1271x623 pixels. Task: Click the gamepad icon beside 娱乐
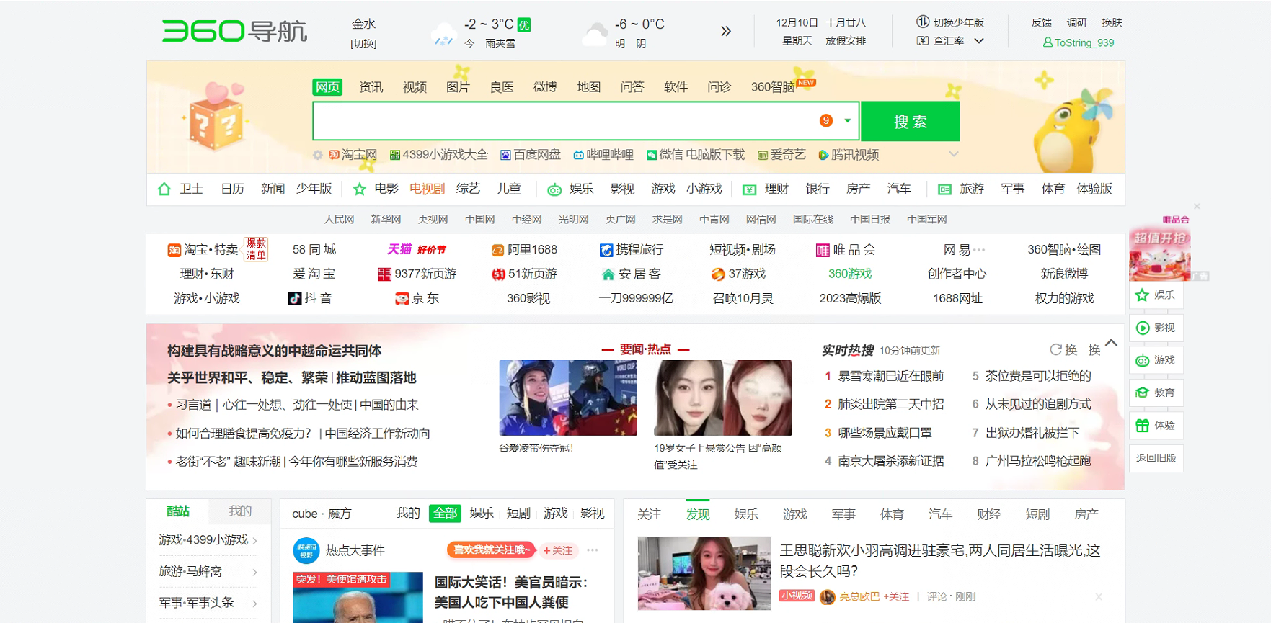point(554,189)
